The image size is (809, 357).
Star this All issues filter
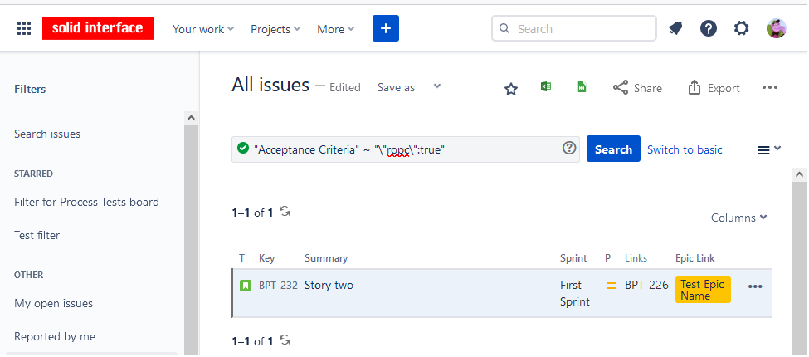(x=511, y=89)
